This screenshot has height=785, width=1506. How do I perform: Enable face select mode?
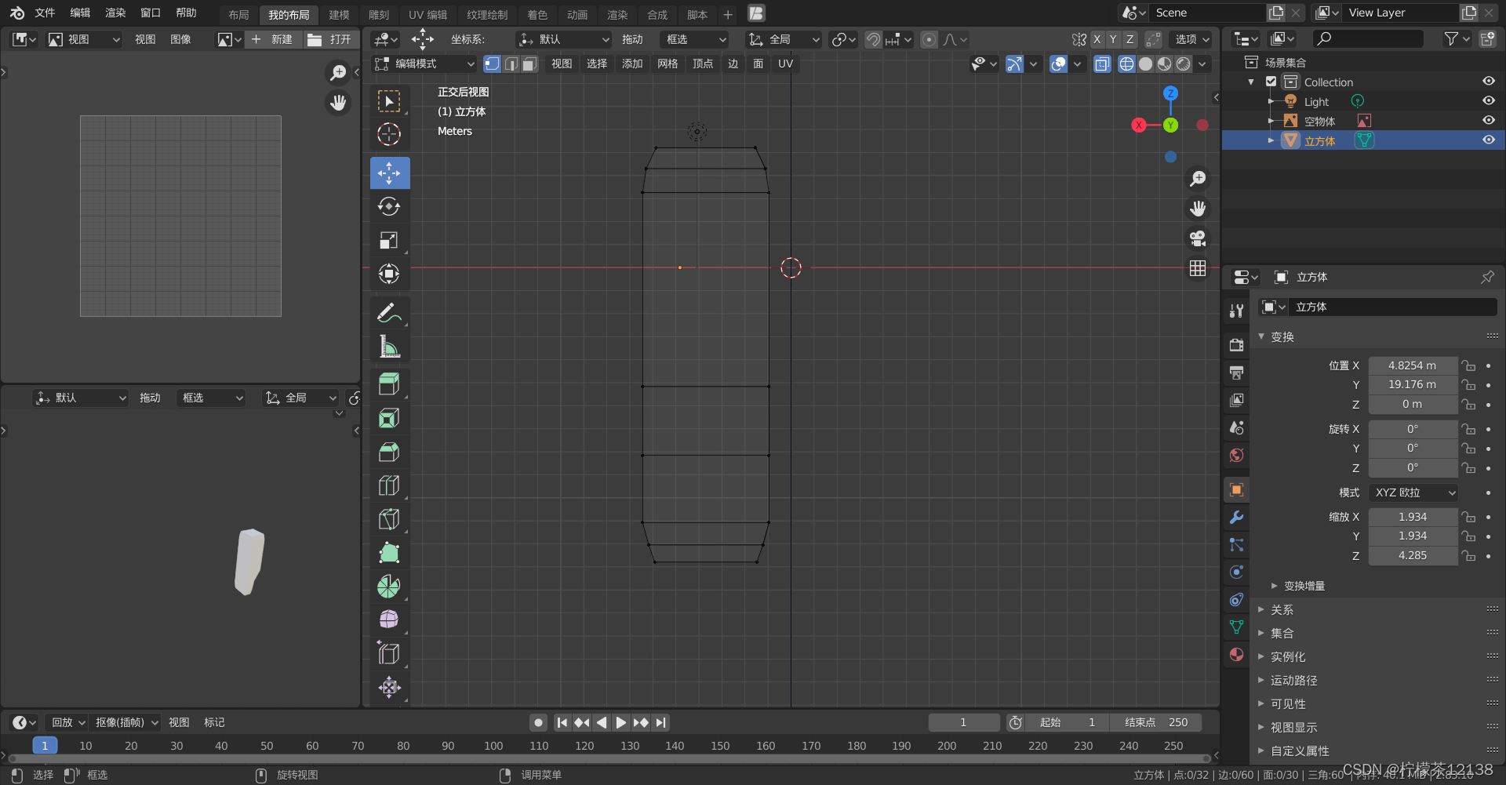pyautogui.click(x=530, y=64)
